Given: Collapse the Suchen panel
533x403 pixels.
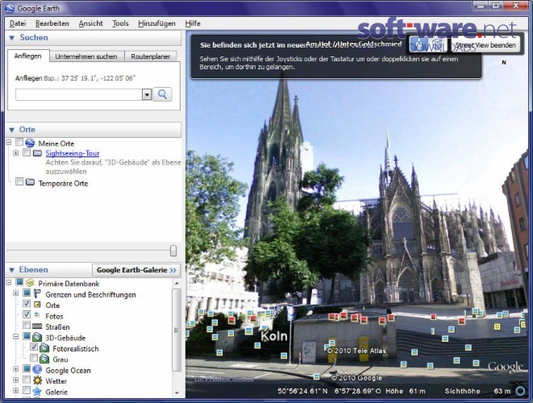Looking at the screenshot, I should (x=12, y=38).
